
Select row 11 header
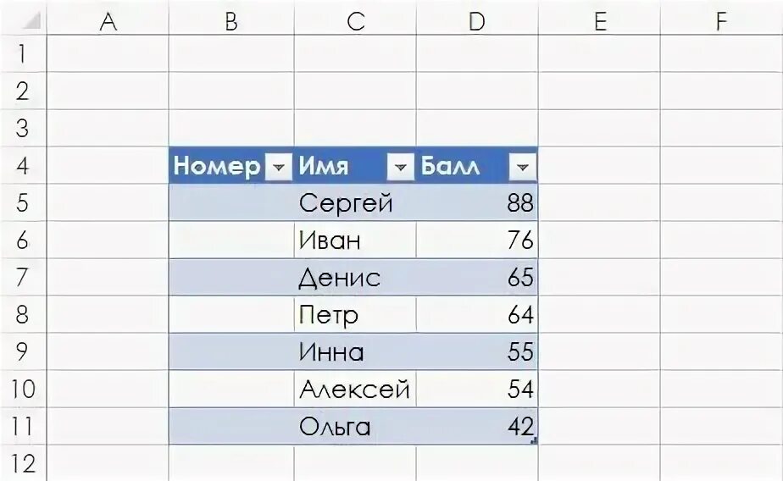(23, 426)
